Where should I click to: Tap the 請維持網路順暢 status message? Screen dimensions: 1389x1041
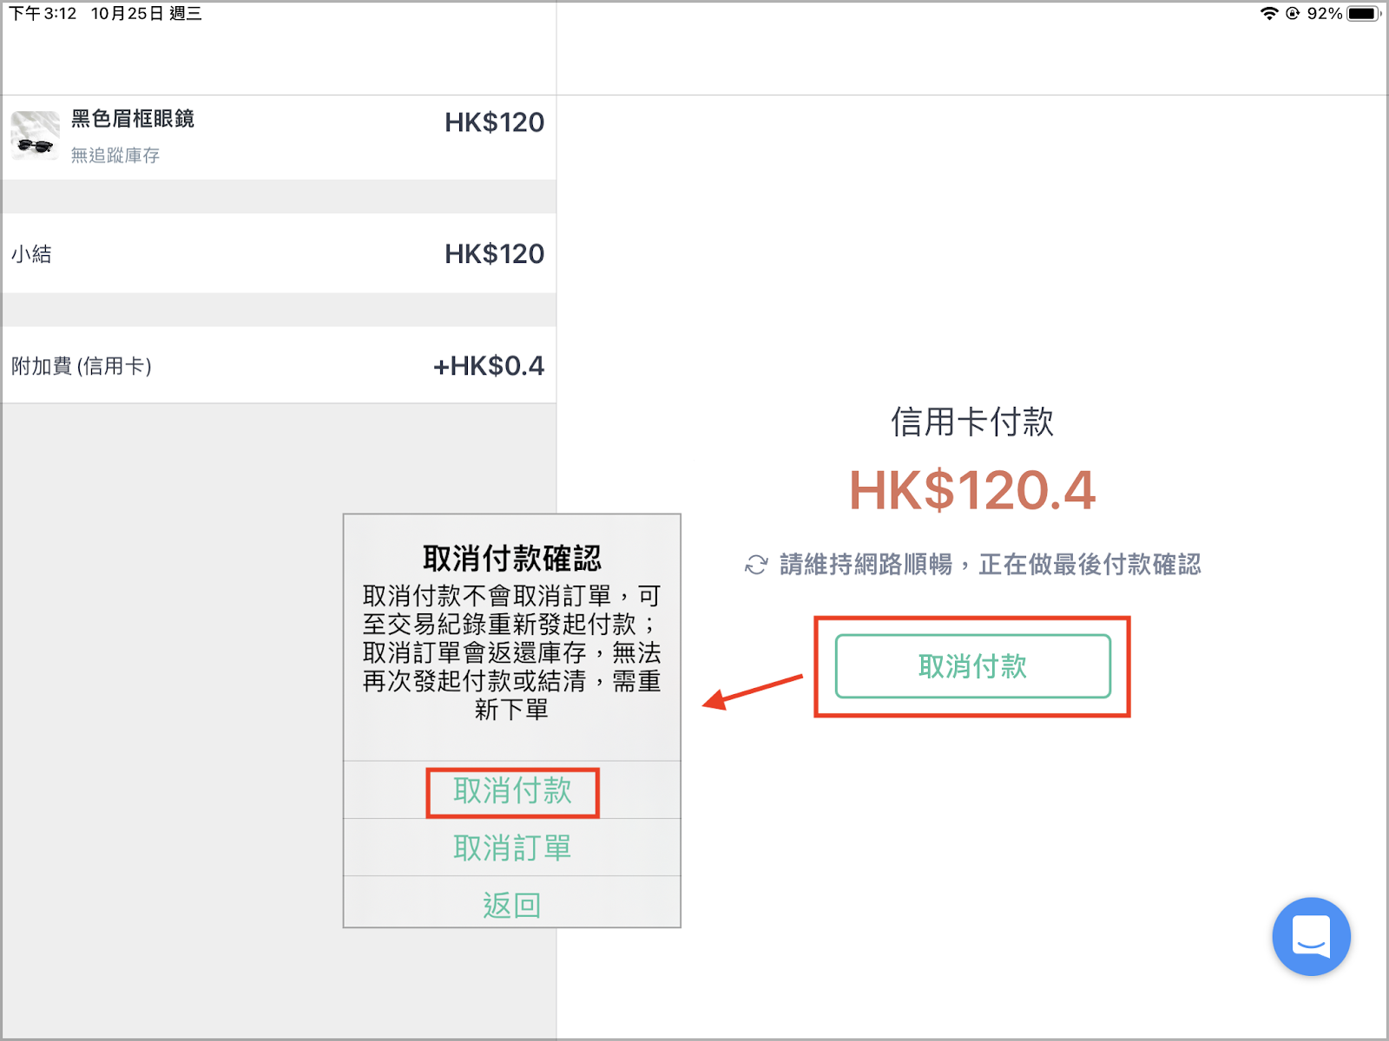991,565
